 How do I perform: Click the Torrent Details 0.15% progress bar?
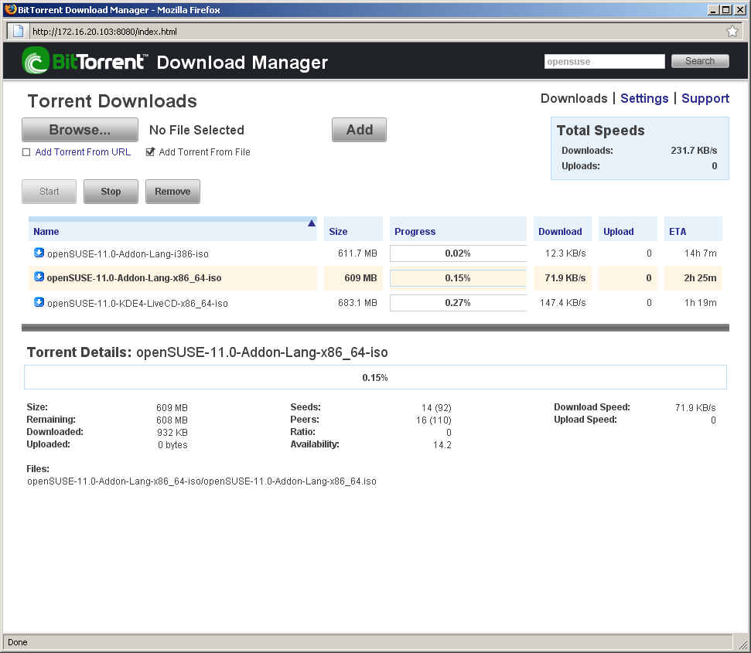tap(376, 377)
